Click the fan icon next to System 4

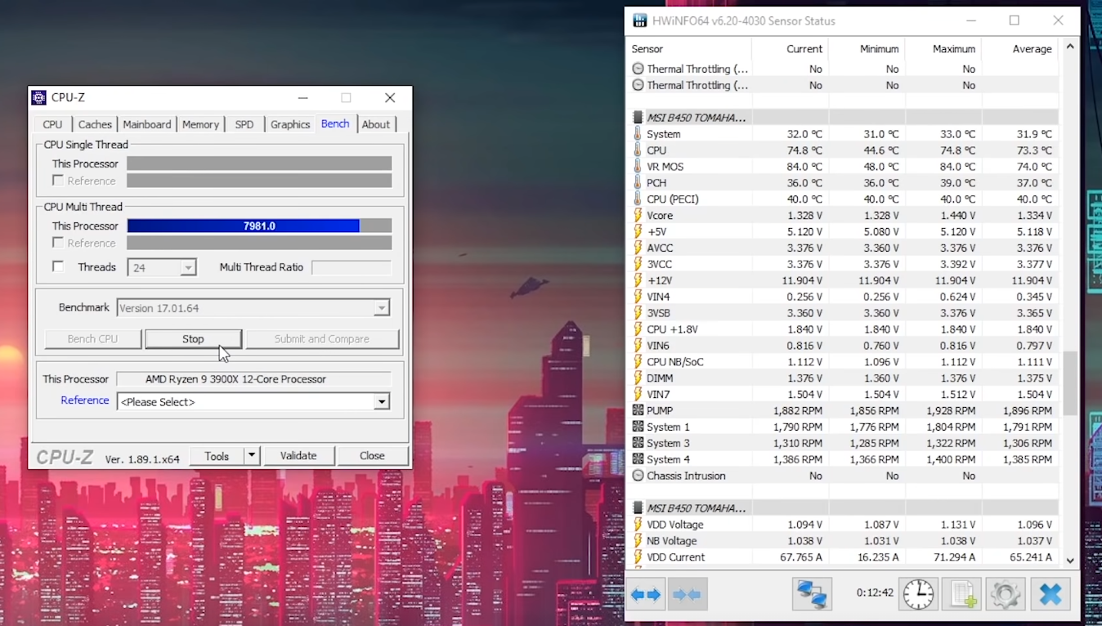(x=638, y=459)
